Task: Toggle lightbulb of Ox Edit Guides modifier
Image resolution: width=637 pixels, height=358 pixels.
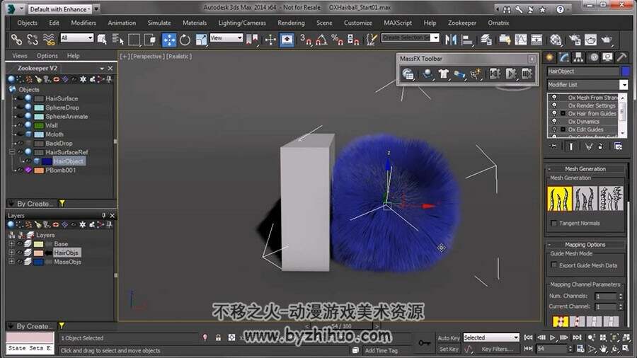Action: click(x=554, y=129)
